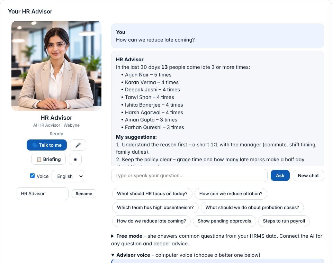Click 'Arjun Nair – 5 times' entry

click(148, 75)
